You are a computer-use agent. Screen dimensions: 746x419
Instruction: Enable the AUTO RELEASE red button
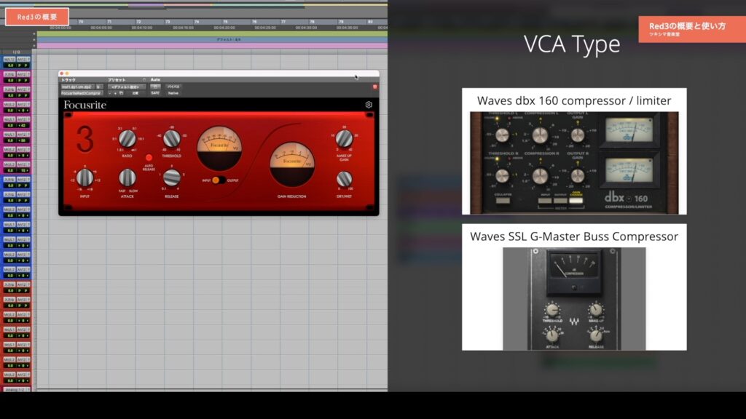(x=149, y=157)
